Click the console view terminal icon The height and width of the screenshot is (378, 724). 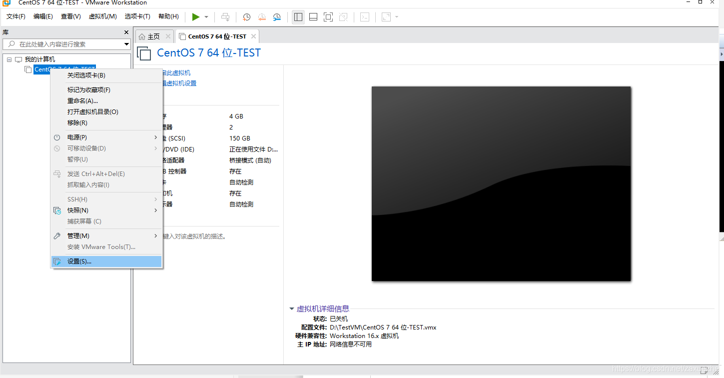(x=365, y=17)
